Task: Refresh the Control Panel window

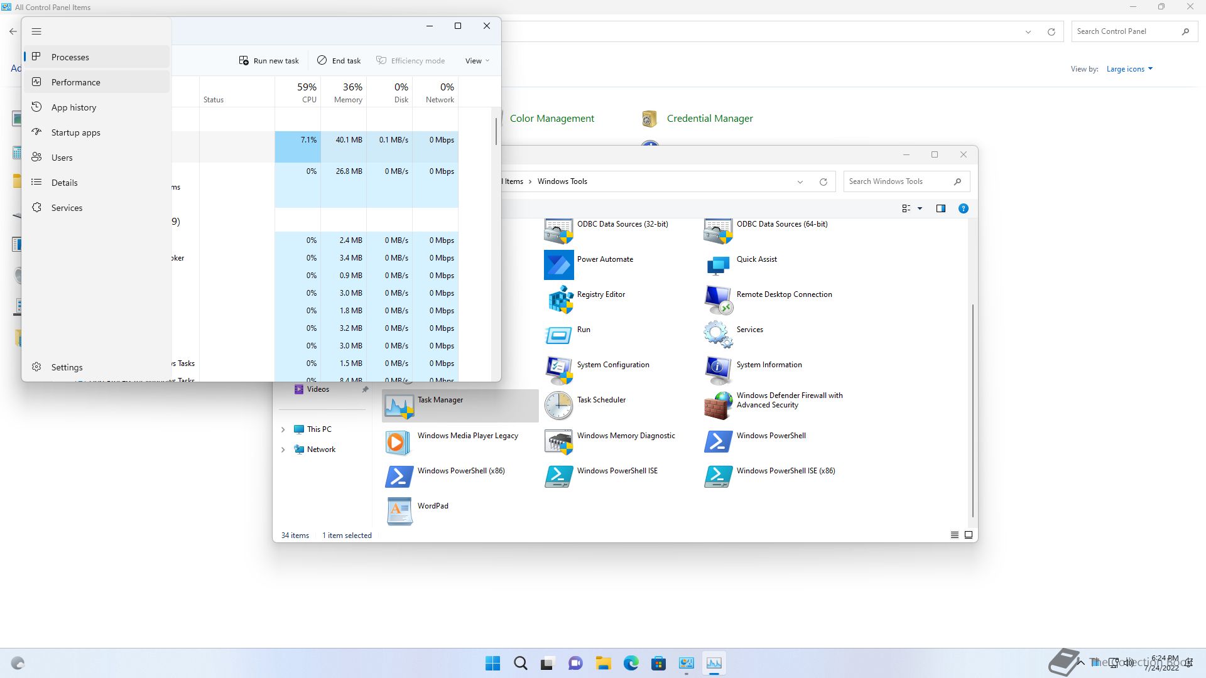Action: tap(1051, 31)
